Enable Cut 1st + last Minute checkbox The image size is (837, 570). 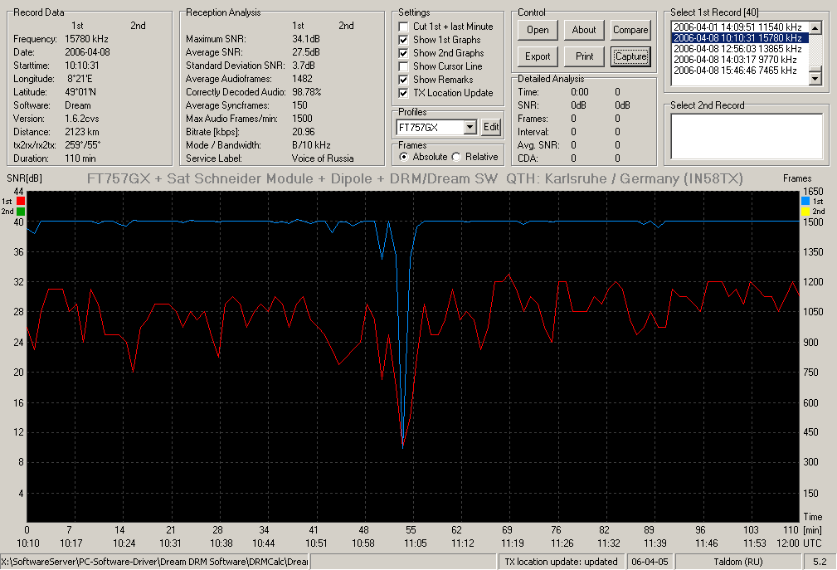403,27
